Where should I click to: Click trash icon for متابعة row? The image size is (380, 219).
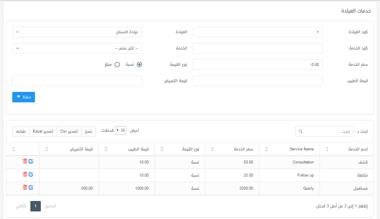[x=25, y=174]
